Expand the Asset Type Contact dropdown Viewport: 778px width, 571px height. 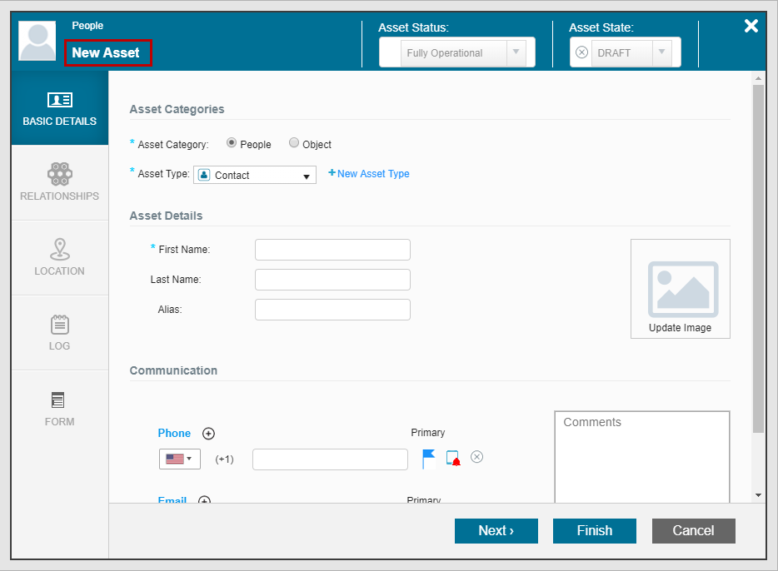(255, 176)
